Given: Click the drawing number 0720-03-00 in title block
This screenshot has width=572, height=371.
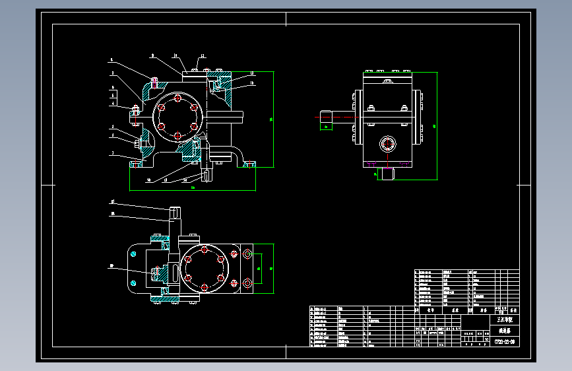Looking at the screenshot, I should coord(505,342).
